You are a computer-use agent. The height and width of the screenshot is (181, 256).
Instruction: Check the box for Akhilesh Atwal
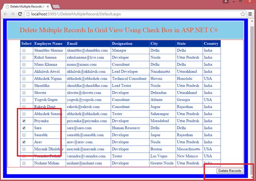click(x=24, y=71)
